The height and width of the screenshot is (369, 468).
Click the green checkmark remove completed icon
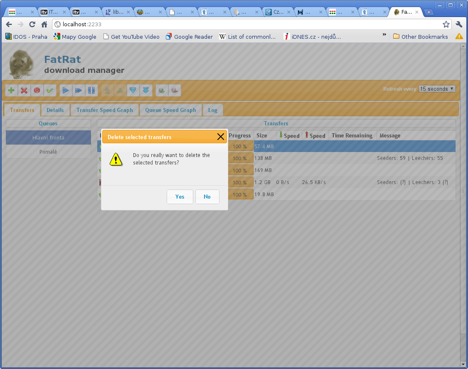[x=50, y=90]
